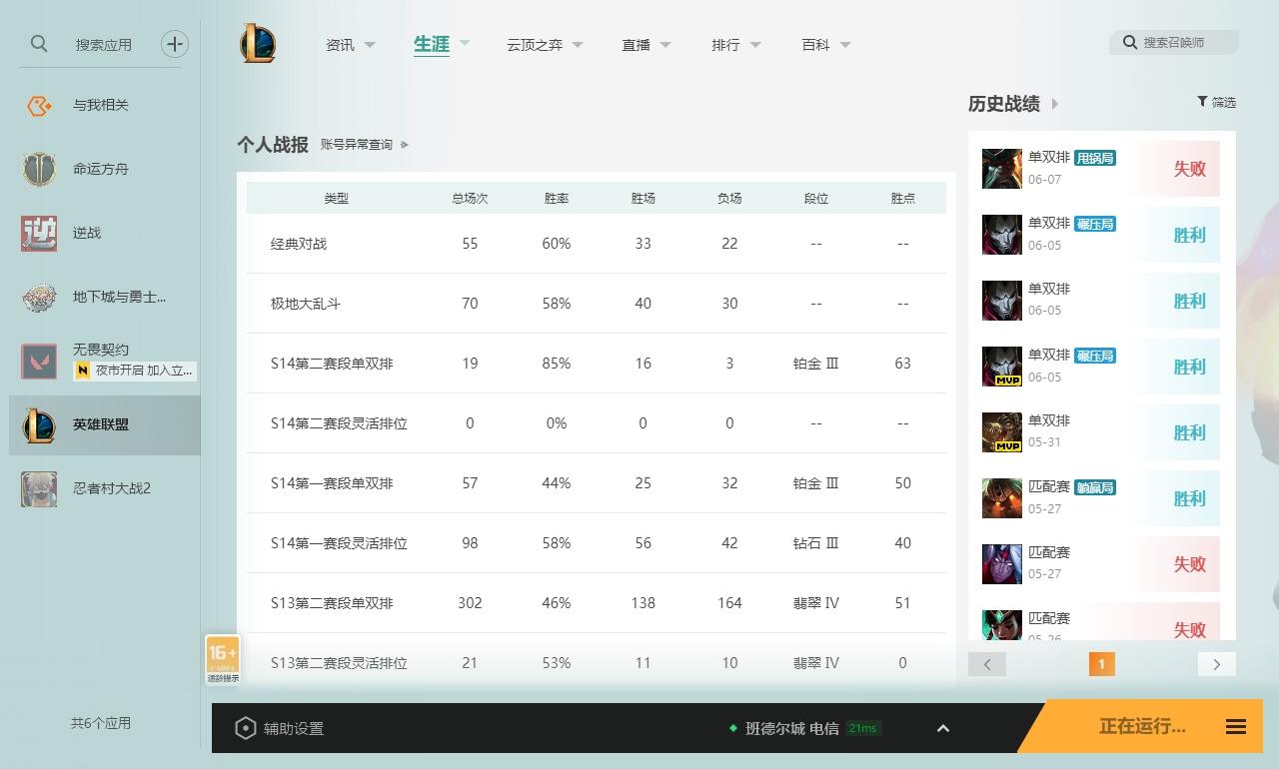The image size is (1279, 769).
Task: Open the 筛选 filter for match history
Action: [1217, 102]
